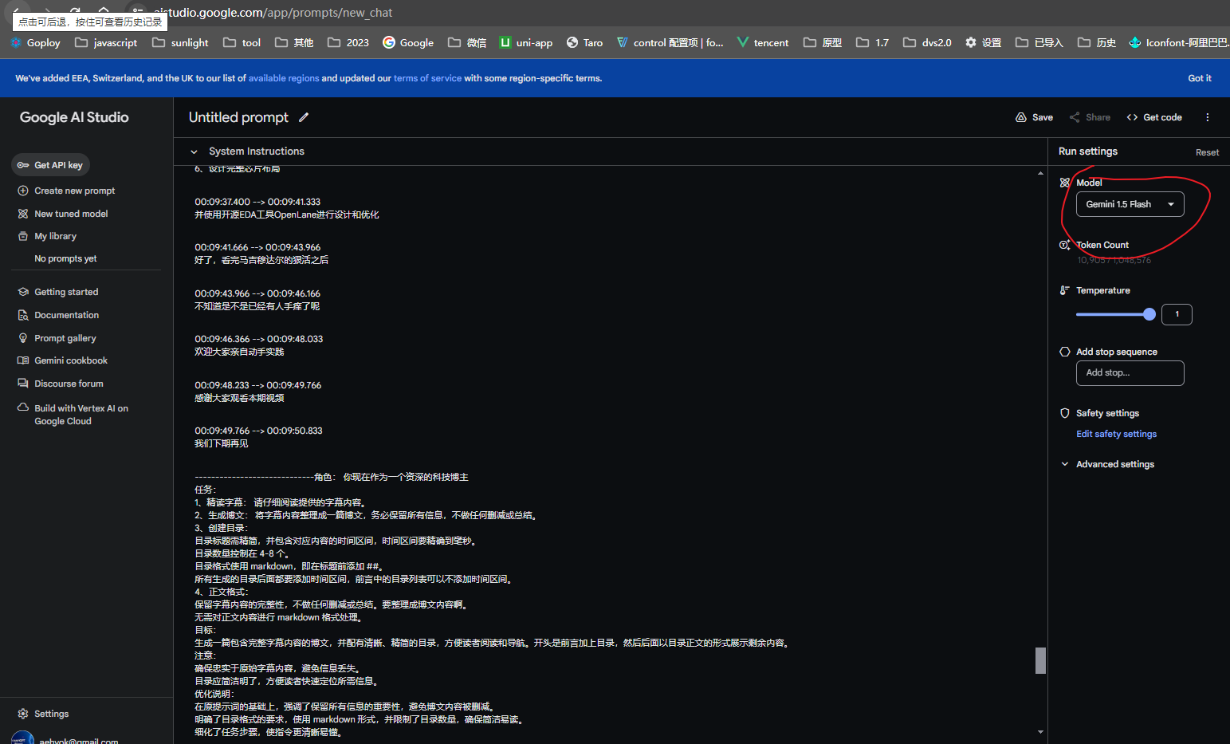This screenshot has height=744, width=1230.
Task: Open the 1.7 bookmark folder
Action: click(x=872, y=43)
